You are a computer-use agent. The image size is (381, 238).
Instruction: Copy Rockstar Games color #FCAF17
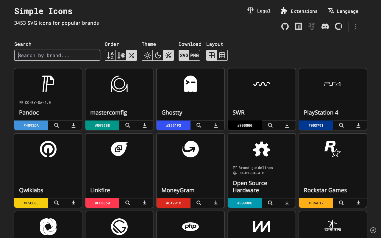(x=316, y=203)
